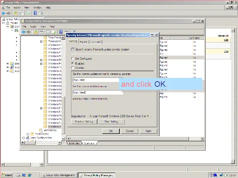Click Forward arrow in Management Editor toolbar
This screenshot has width=238, height=178.
[29, 32]
